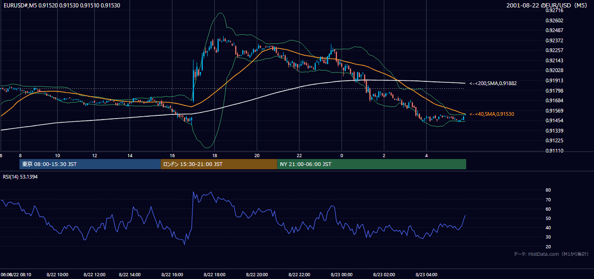Click the bottom time label 8/23 02:00

coord(384,275)
